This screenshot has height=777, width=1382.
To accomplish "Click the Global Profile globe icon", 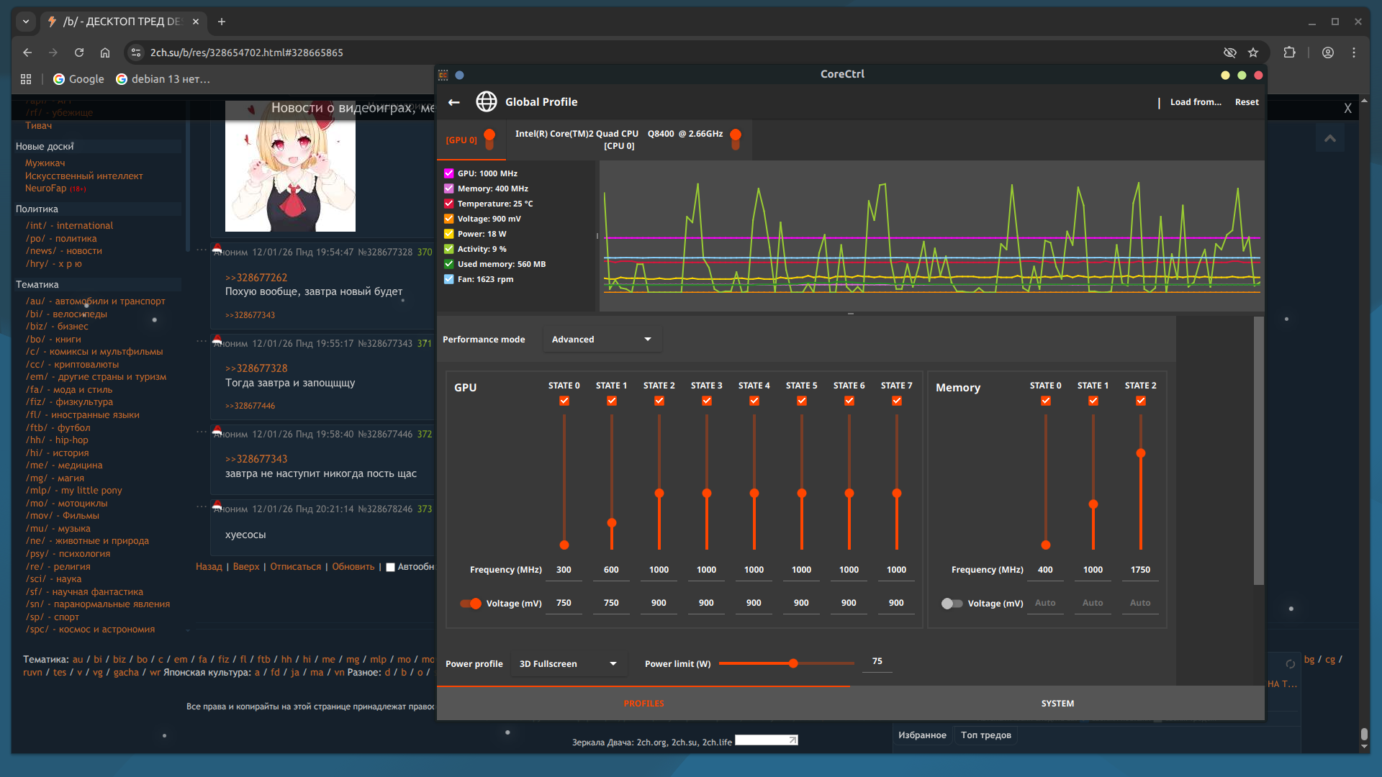I will click(487, 102).
